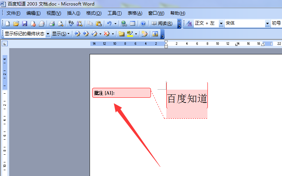Click the commented text 百度知道 in the document
This screenshot has height=176, width=282.
point(187,98)
